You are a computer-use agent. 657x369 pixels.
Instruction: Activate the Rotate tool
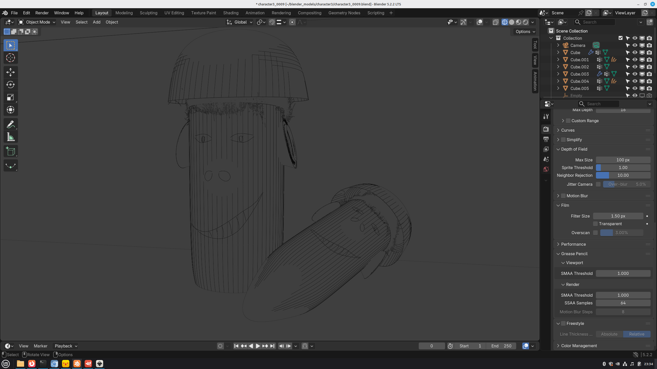tap(11, 85)
